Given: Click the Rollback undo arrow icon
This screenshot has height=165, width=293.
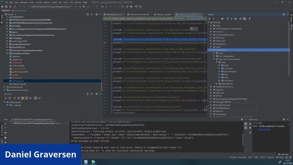Looking at the screenshot, I should click(122, 6).
